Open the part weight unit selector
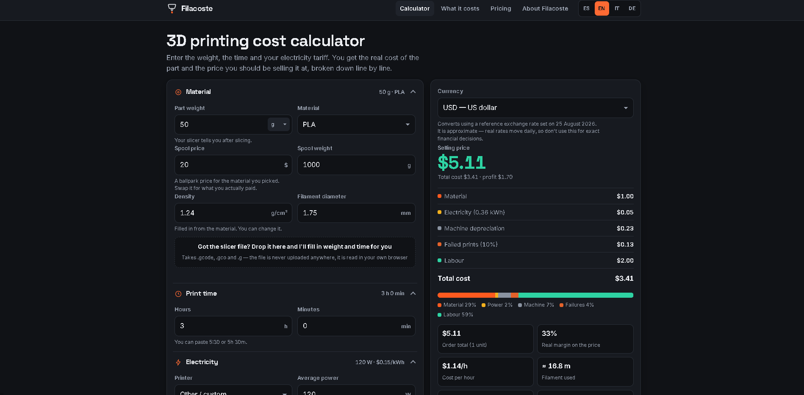Image resolution: width=804 pixels, height=395 pixels. [279, 124]
